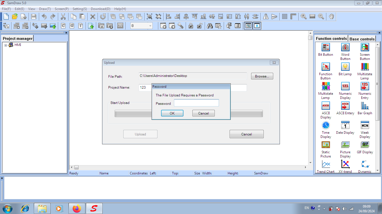Click the binoculars find icon

pyautogui.click(x=210, y=26)
